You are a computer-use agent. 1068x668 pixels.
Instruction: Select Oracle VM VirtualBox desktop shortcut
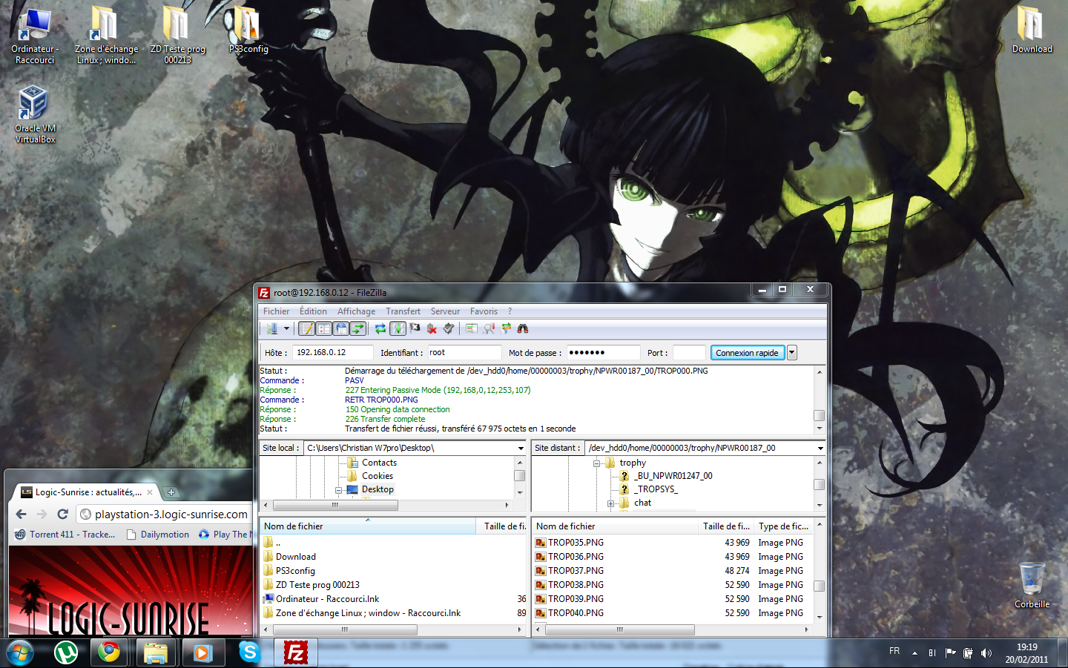(35, 115)
